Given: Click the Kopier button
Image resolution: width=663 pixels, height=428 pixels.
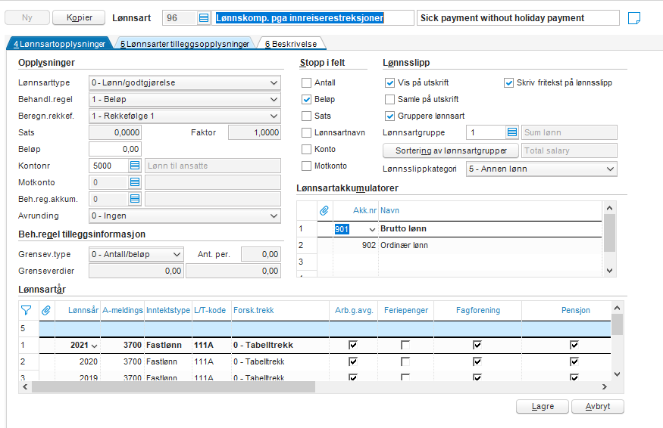Looking at the screenshot, I should point(79,17).
